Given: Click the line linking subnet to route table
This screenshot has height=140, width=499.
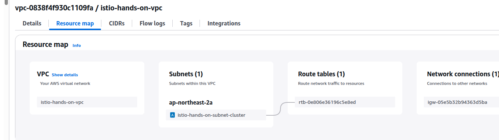Looking at the screenshot, I should click(280, 108).
